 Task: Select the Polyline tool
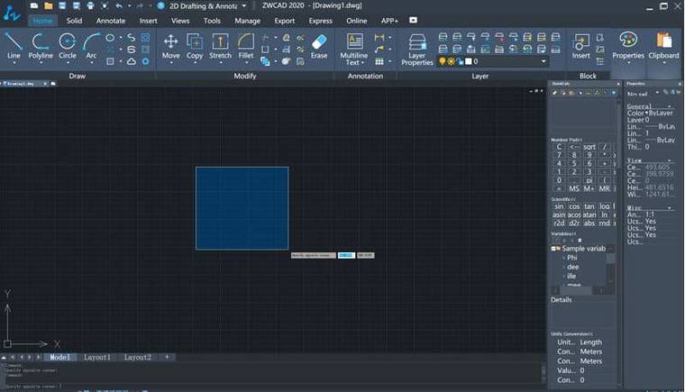(41, 46)
